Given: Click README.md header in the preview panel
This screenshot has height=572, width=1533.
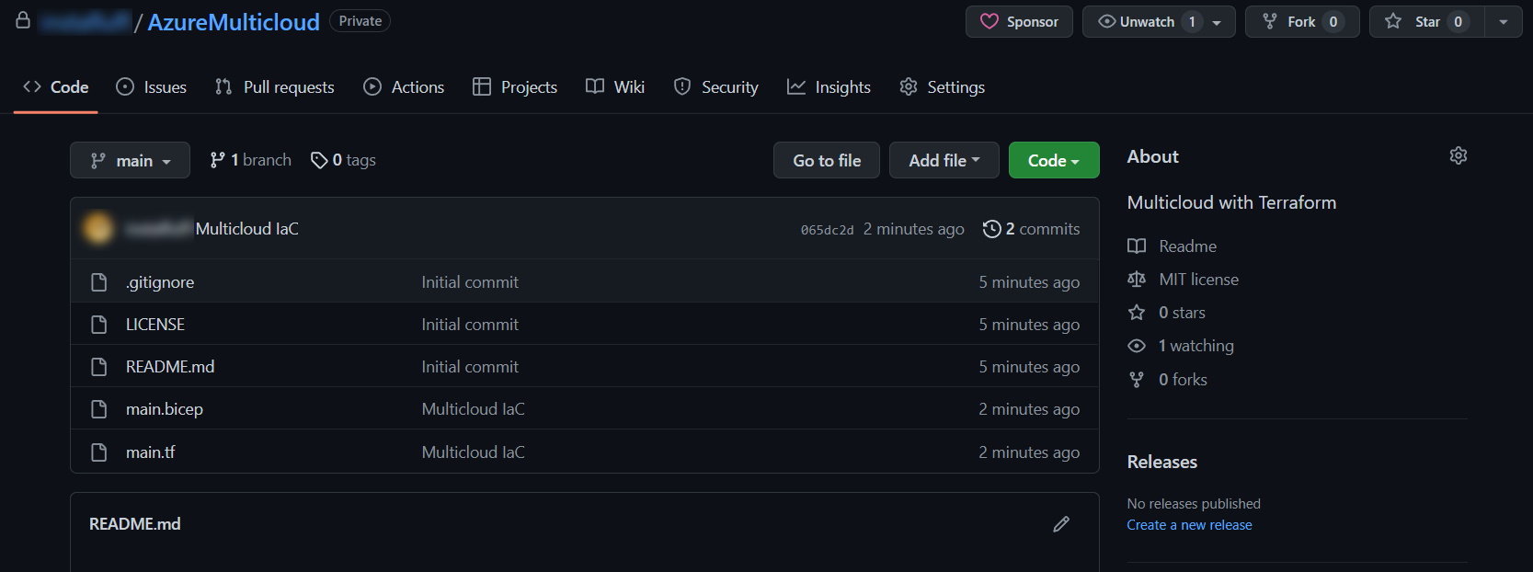Looking at the screenshot, I should (x=134, y=524).
